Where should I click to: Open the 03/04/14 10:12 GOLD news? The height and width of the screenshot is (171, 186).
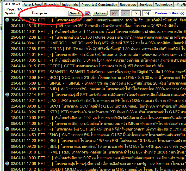pos(95,169)
